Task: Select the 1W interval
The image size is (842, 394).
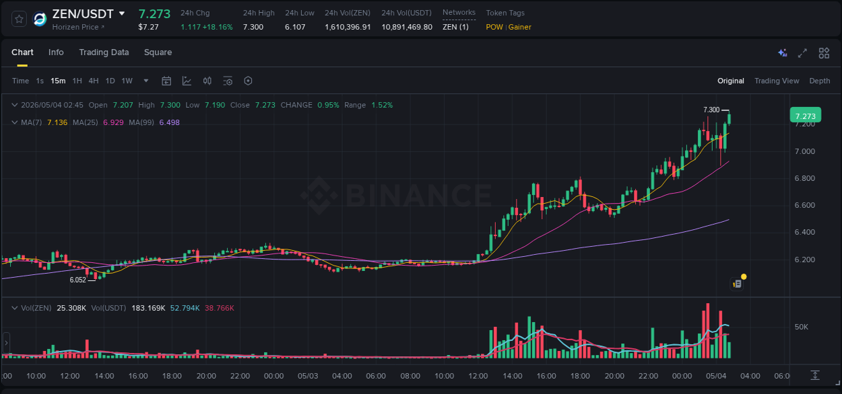Action: coord(127,81)
